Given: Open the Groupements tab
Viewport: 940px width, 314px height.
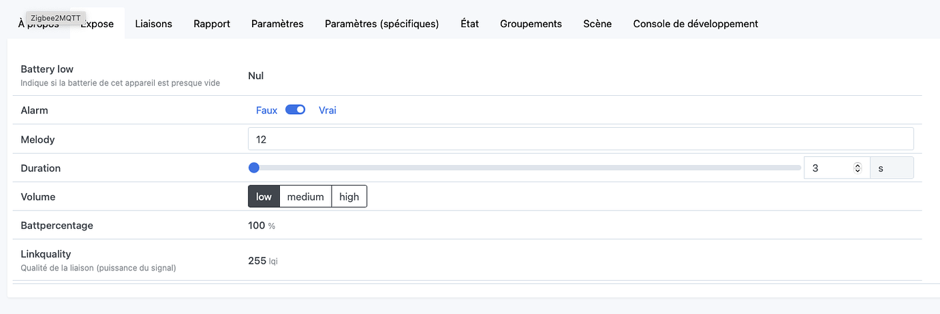Looking at the screenshot, I should 531,23.
